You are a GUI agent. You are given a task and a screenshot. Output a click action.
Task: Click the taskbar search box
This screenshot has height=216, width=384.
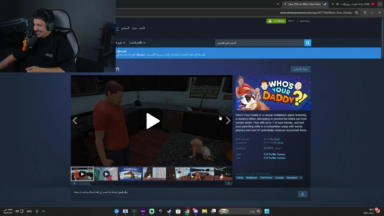tap(240, 211)
